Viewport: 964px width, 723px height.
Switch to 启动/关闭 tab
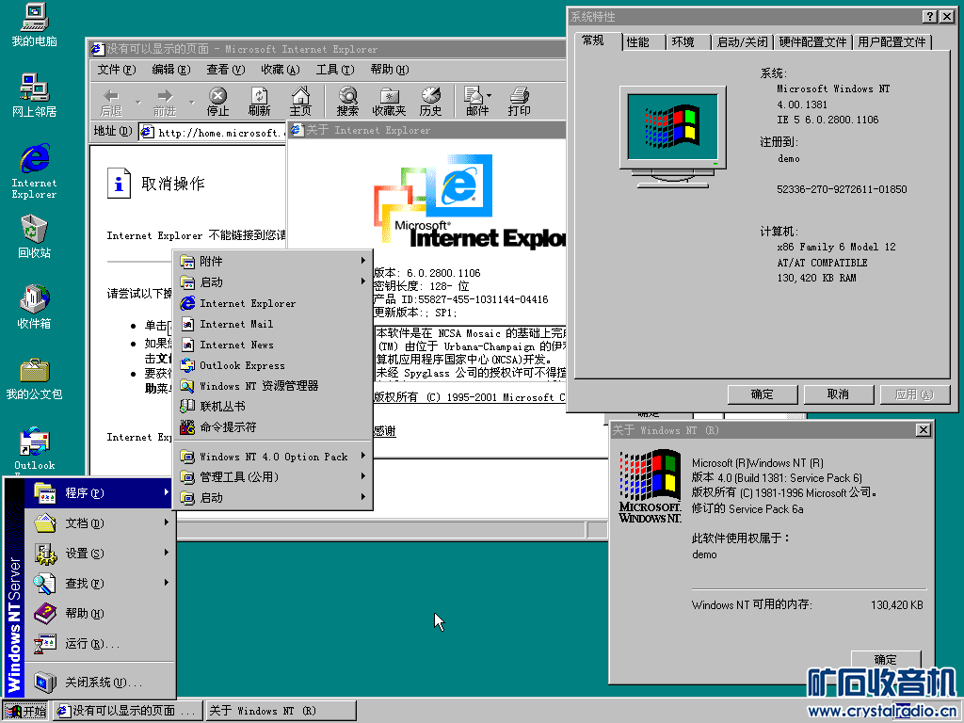743,41
